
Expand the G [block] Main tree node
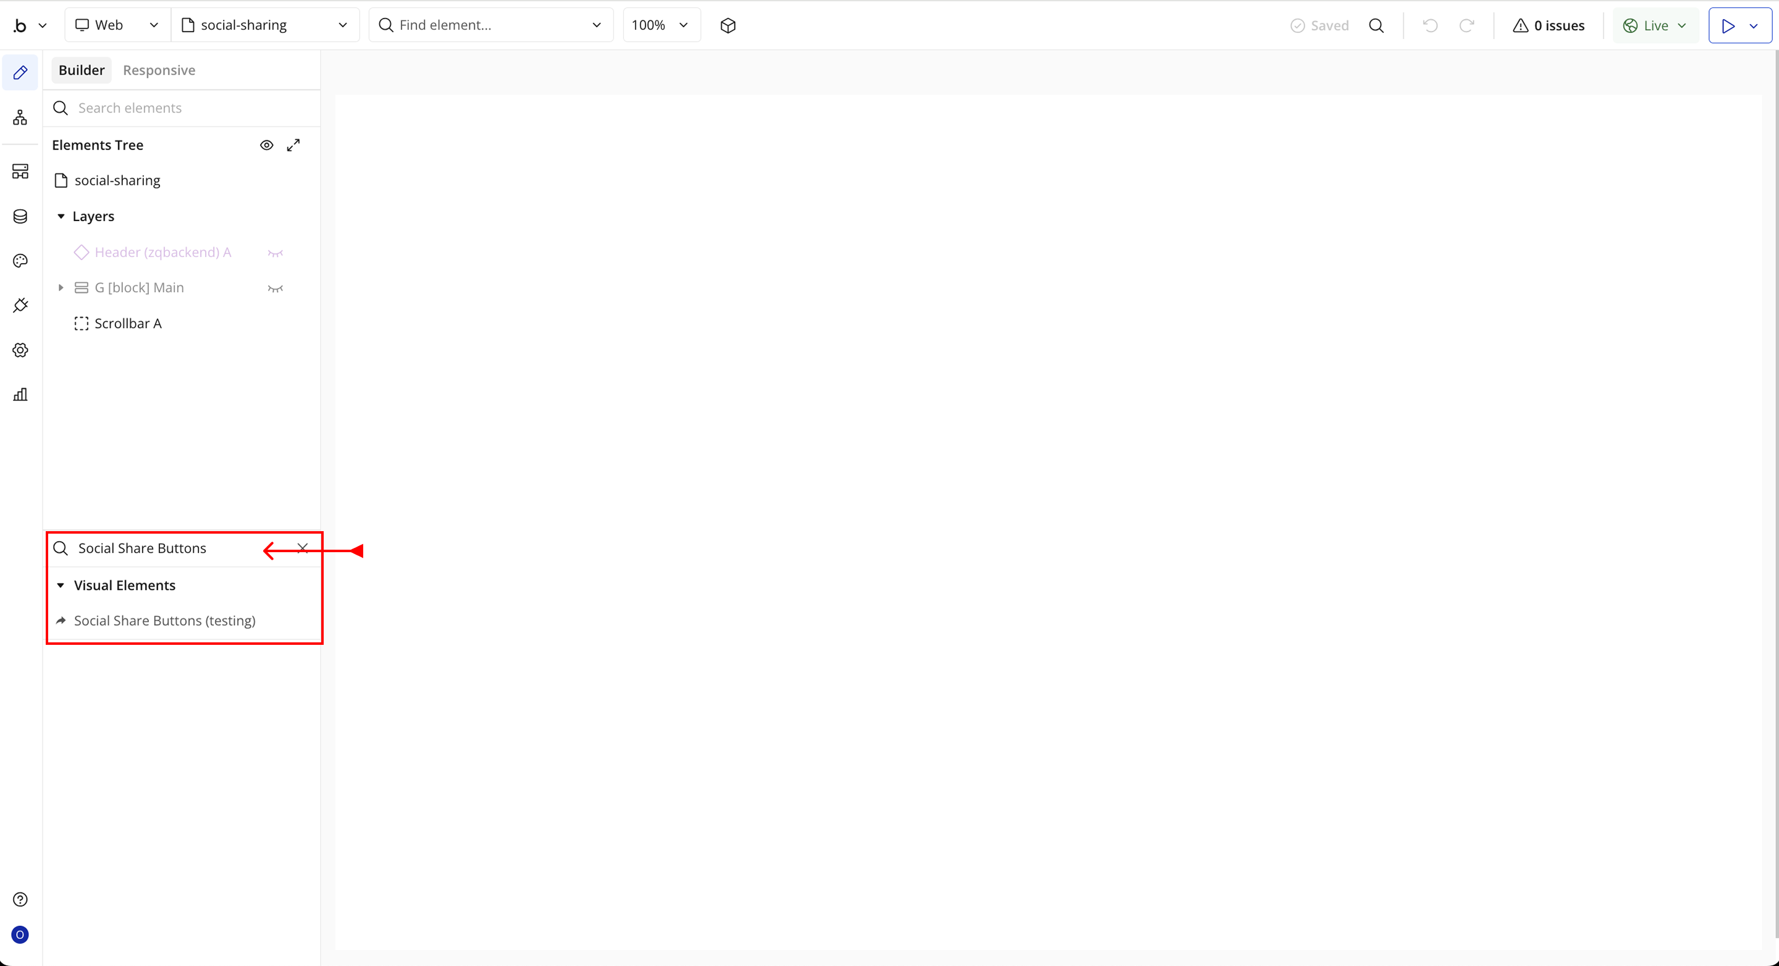(61, 288)
